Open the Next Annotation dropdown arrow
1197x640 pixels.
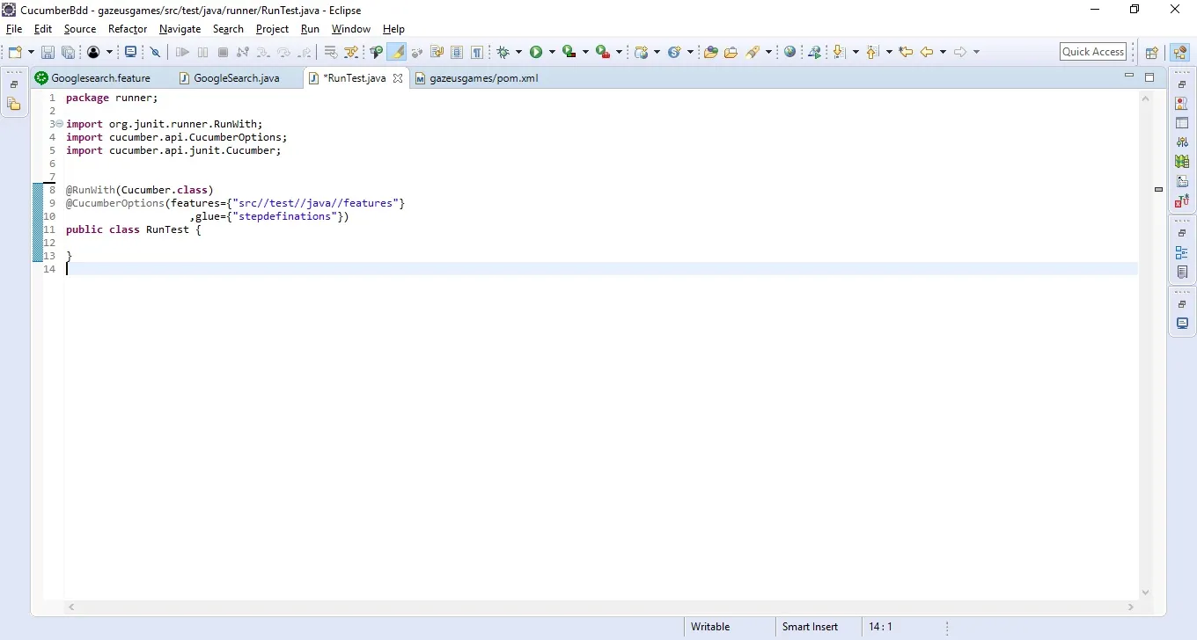[856, 52]
